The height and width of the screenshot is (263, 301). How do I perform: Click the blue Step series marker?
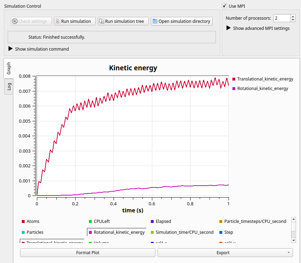coord(221,232)
